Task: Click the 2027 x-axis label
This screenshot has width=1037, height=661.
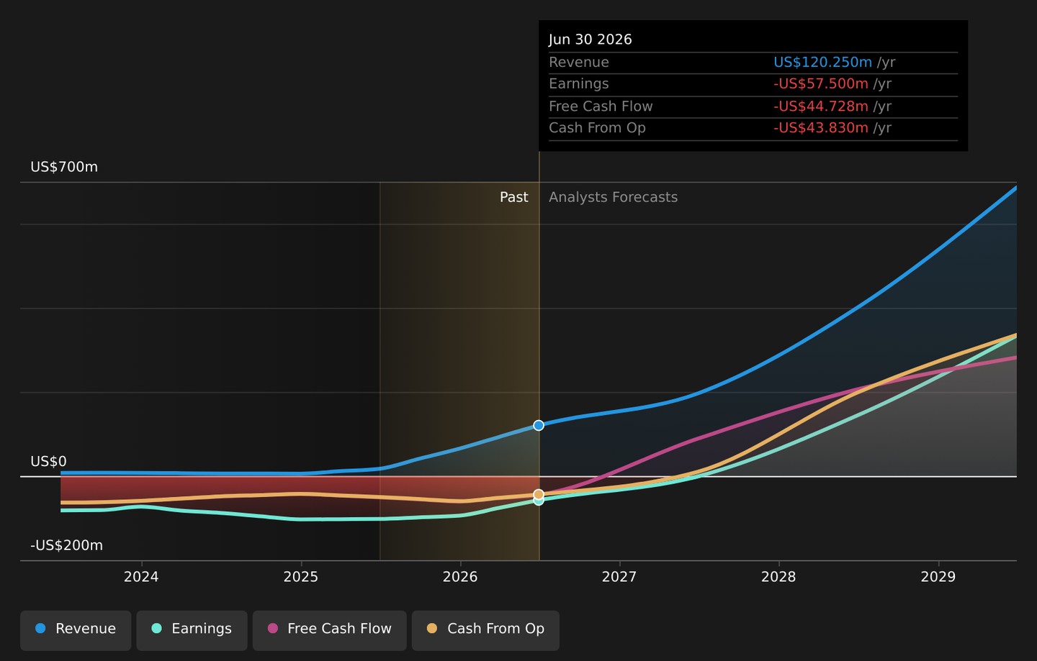Action: [619, 577]
